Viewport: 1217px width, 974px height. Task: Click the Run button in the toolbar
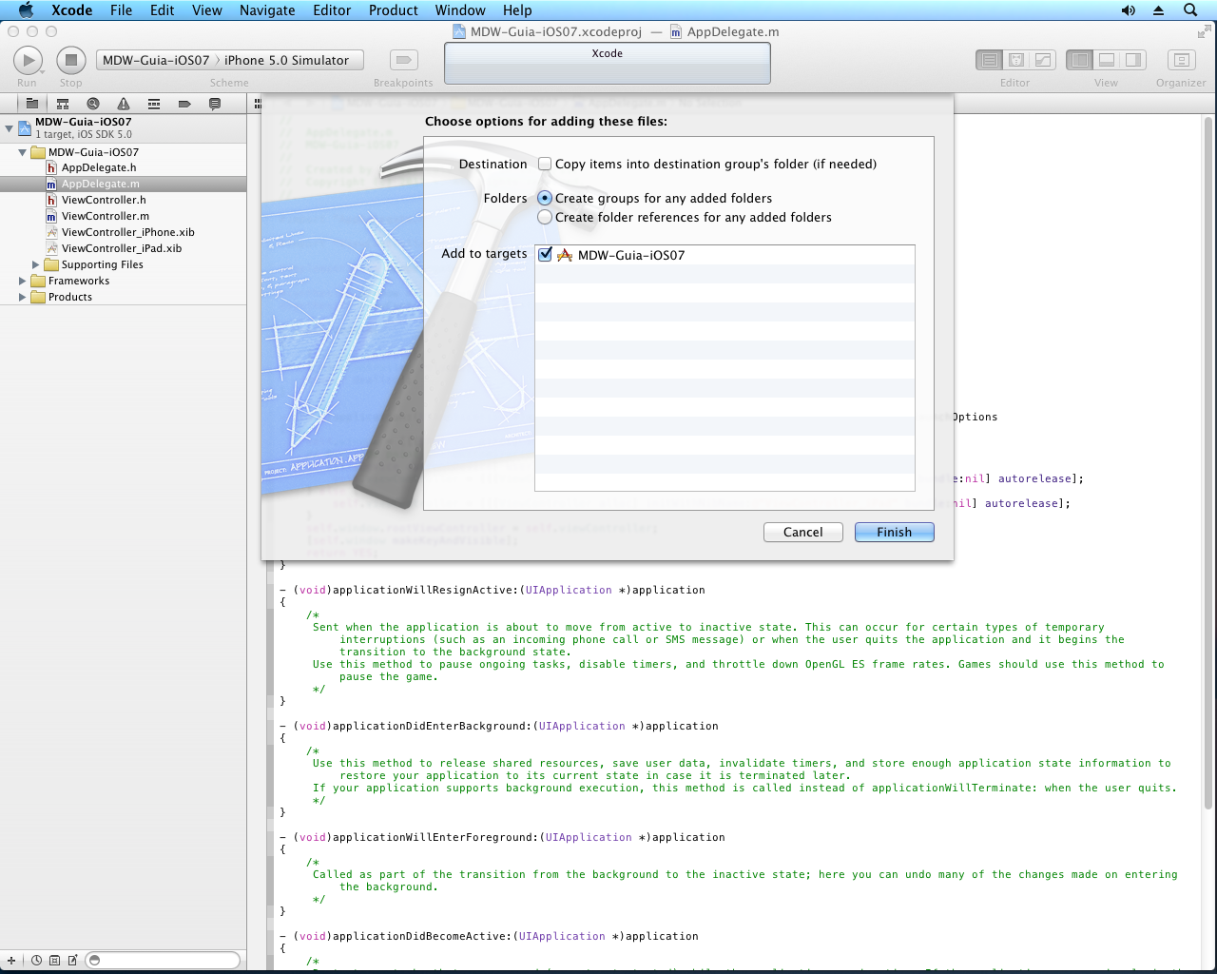(28, 61)
